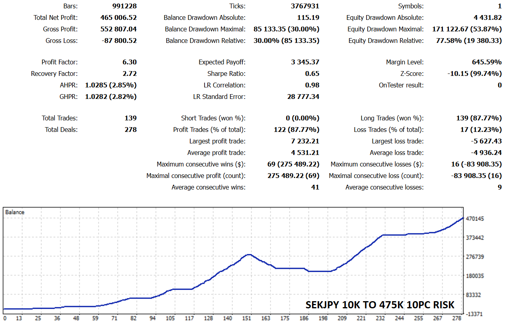507x325 pixels.
Task: Click the Maximum consecutive wins value 69 (275 489.22)
Action: (x=294, y=164)
